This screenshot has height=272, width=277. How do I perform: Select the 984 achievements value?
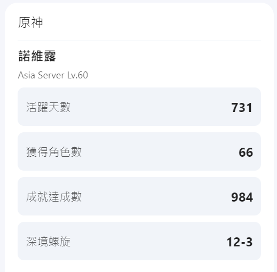pyautogui.click(x=242, y=197)
